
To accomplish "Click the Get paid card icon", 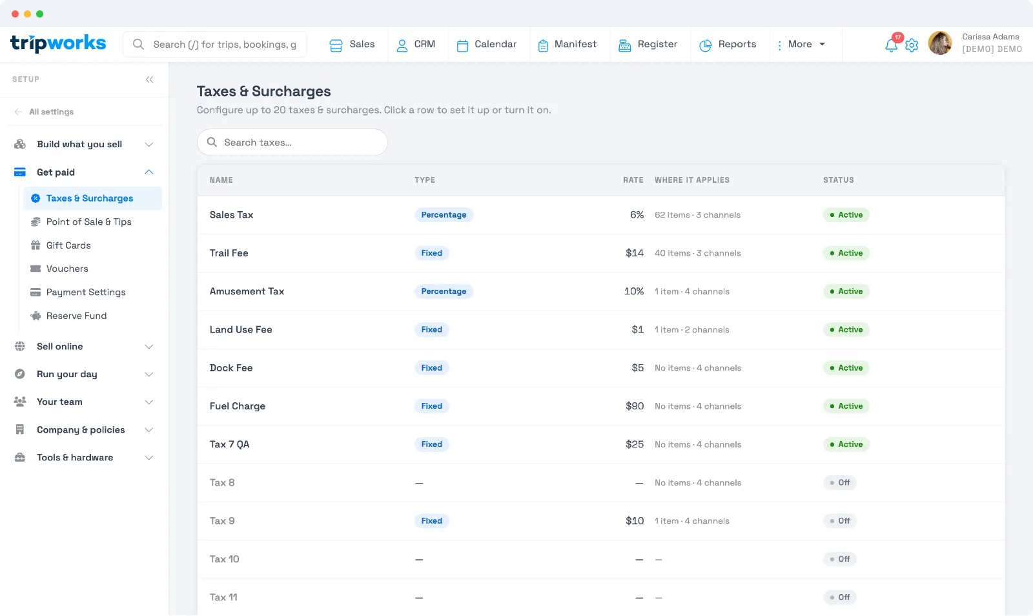I will click(20, 172).
